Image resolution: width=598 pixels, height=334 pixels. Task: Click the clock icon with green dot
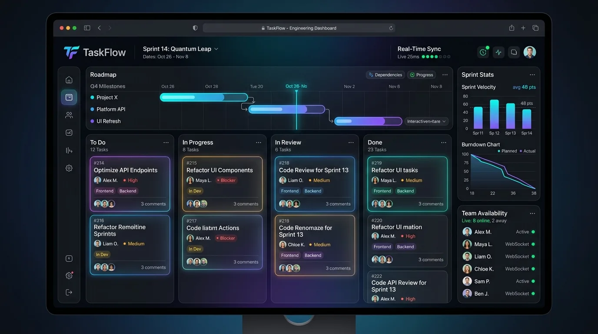[x=483, y=52]
